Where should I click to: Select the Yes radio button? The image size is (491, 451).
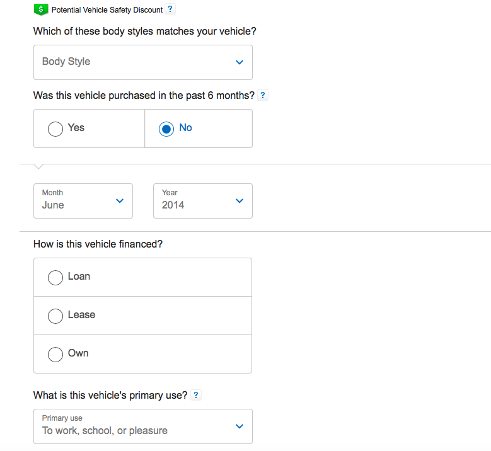click(x=55, y=128)
